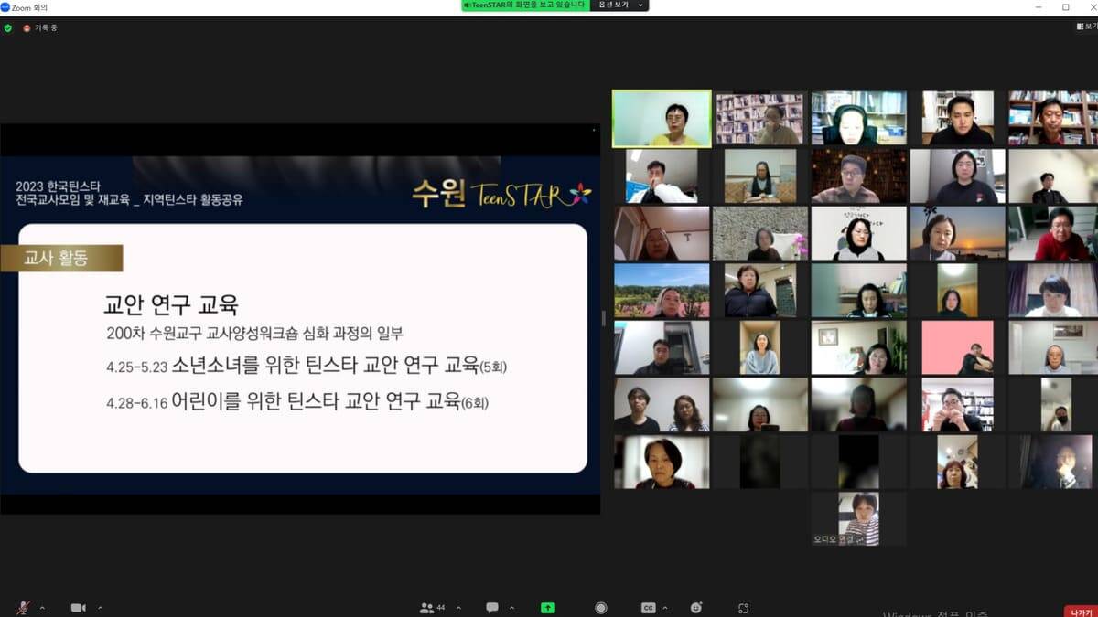Open the 보기 view menu

click(x=1086, y=27)
